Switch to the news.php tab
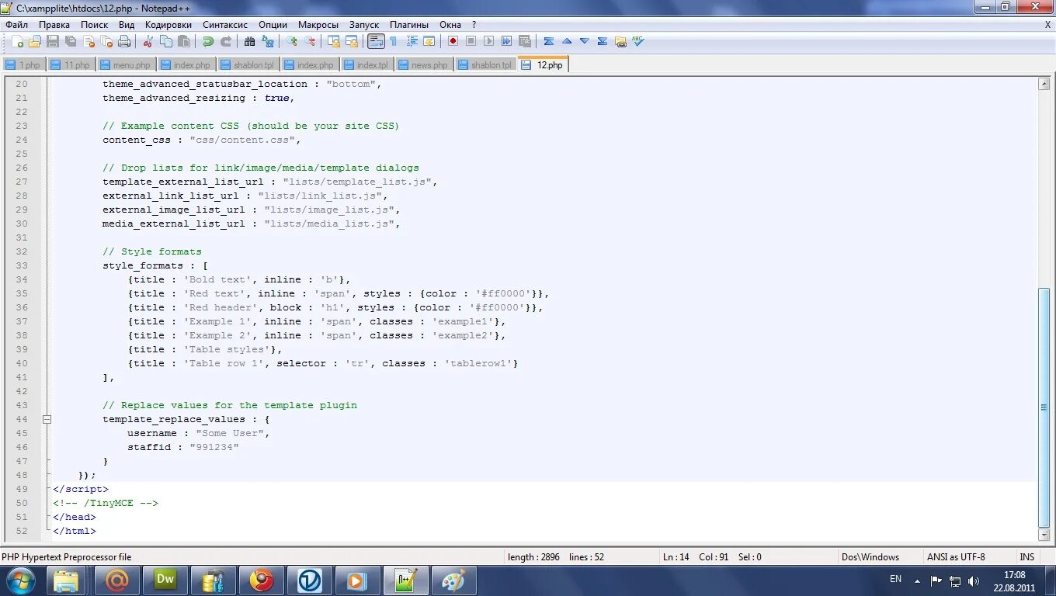 click(x=423, y=65)
